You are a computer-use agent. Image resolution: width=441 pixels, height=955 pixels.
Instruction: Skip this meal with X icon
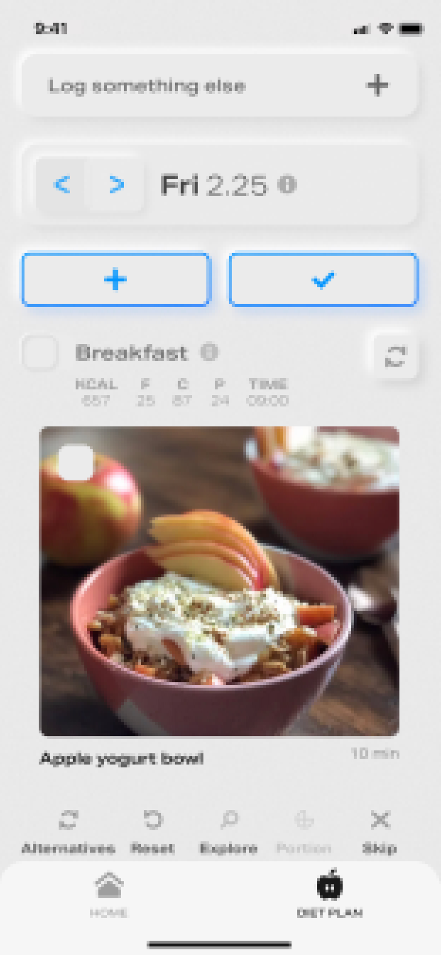coord(380,831)
